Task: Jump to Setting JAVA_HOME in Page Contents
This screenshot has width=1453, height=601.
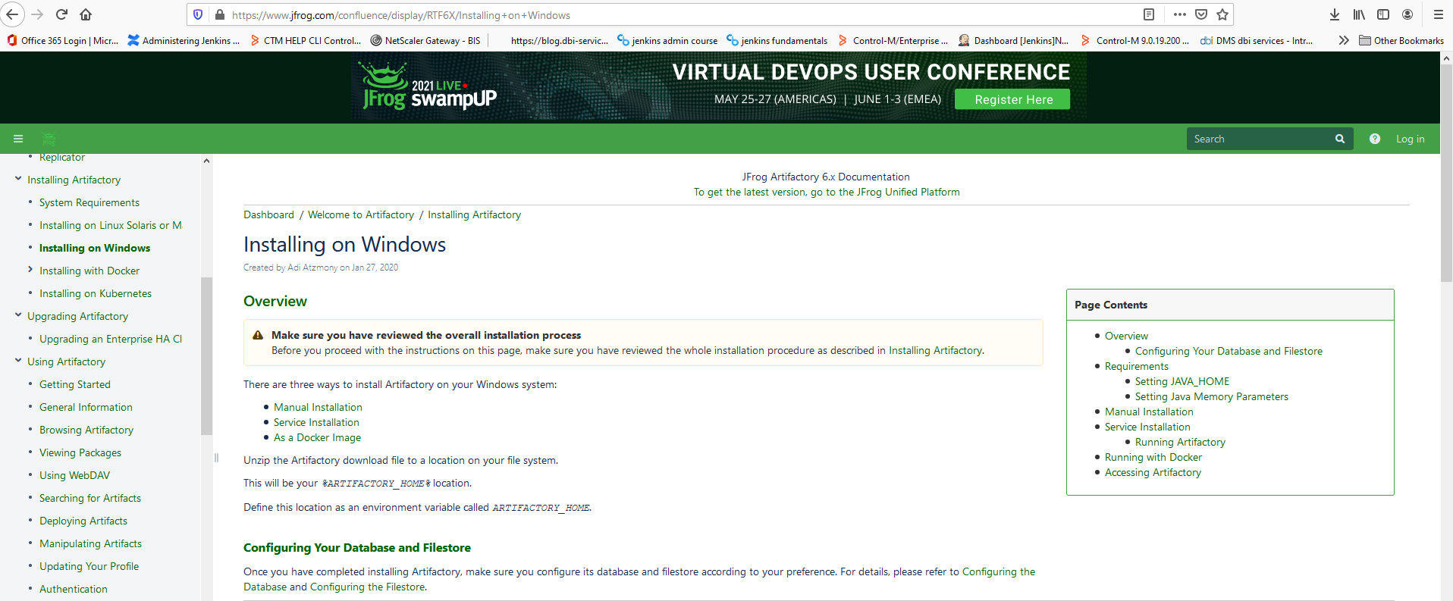Action: (1182, 381)
